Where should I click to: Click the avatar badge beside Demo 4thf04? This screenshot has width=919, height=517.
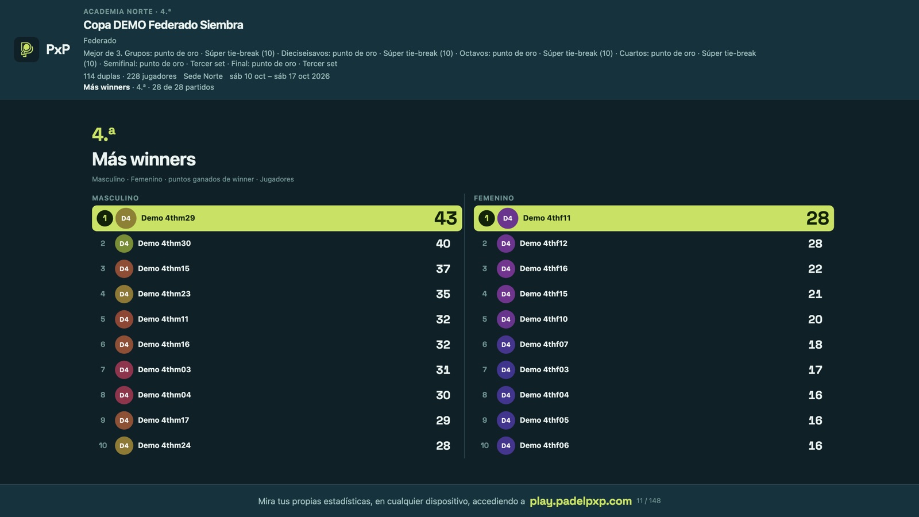pyautogui.click(x=506, y=395)
